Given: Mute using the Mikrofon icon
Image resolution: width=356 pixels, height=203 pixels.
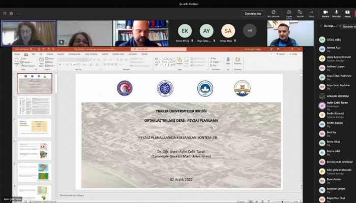Looking at the screenshot, I should pyautogui.click(x=337, y=12).
